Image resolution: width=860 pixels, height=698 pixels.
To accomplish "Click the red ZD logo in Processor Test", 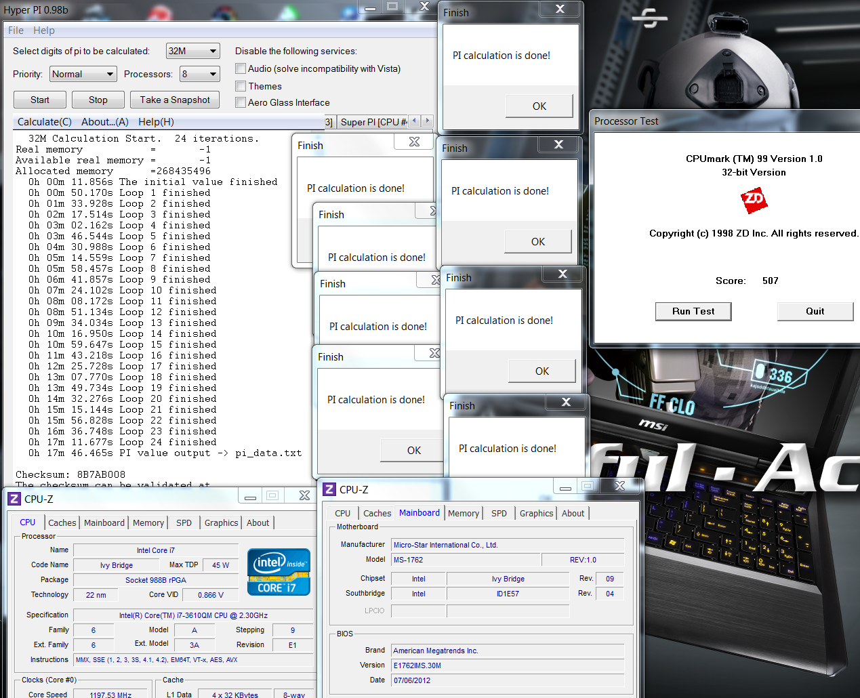I will pyautogui.click(x=754, y=200).
